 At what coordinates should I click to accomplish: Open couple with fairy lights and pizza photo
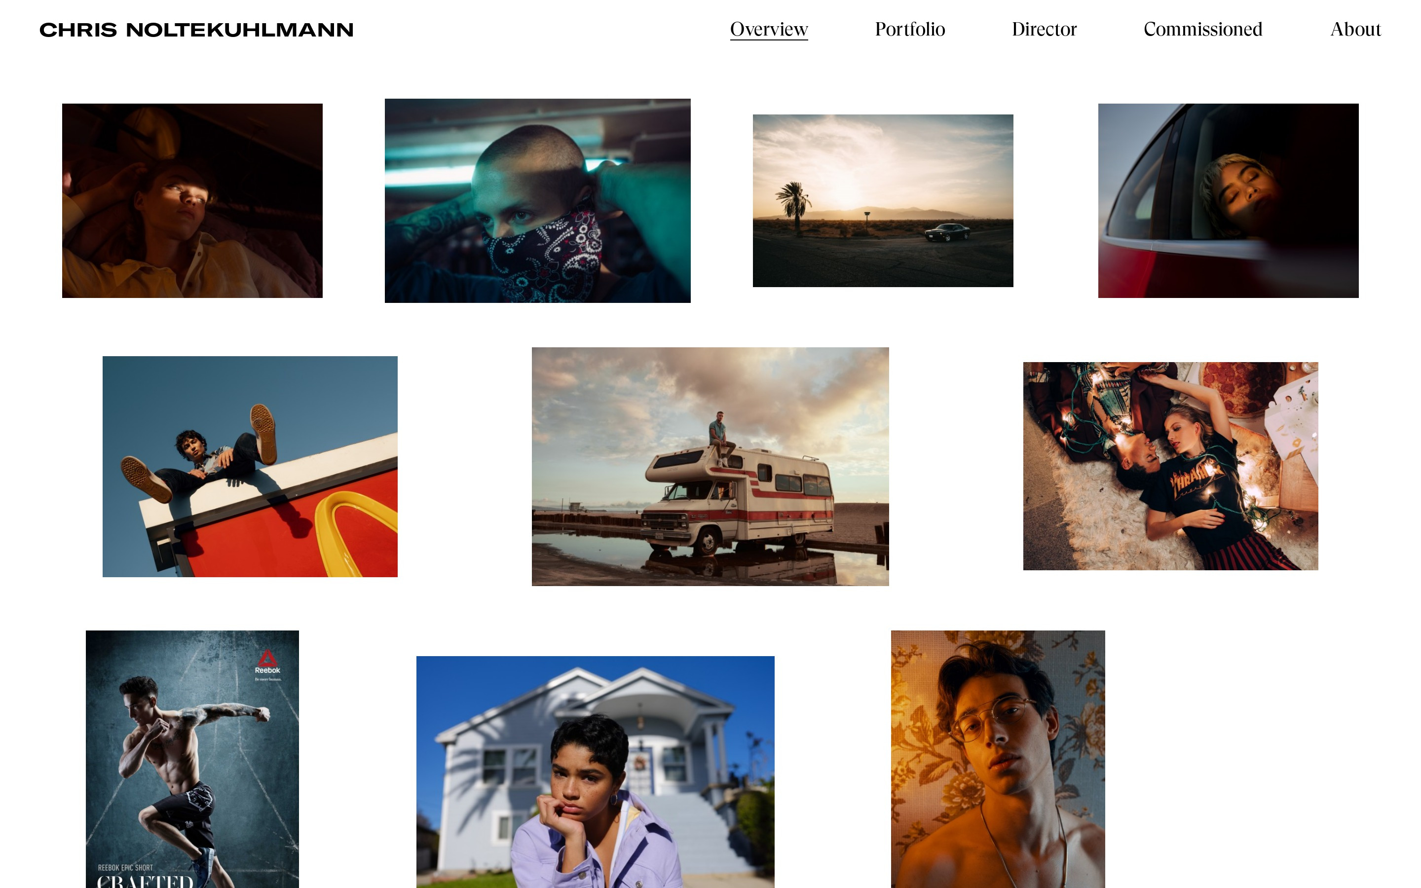tap(1170, 466)
